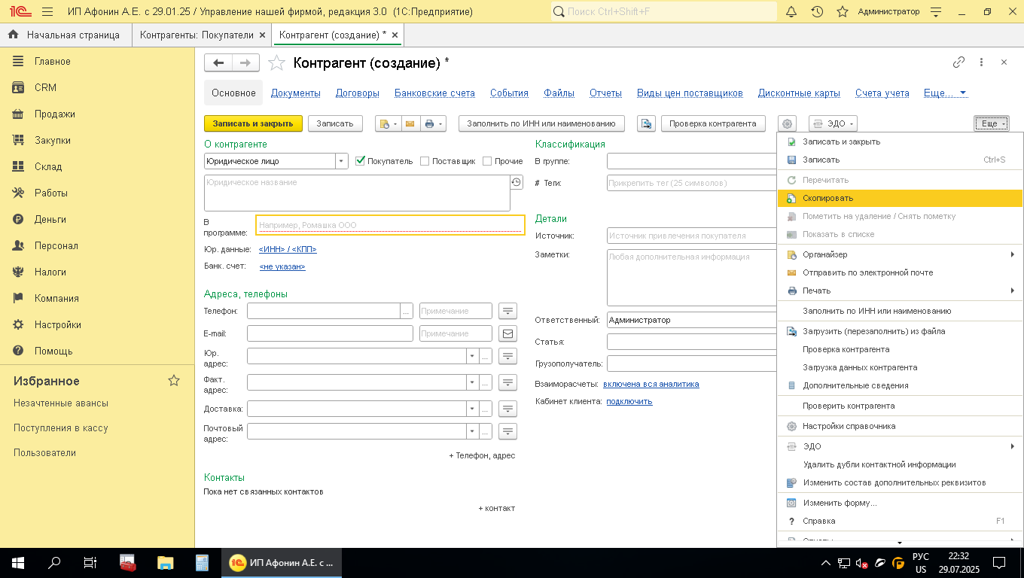Image resolution: width=1024 pixels, height=578 pixels.
Task: Open the 1C main menu hamburger icon
Action: point(47,12)
